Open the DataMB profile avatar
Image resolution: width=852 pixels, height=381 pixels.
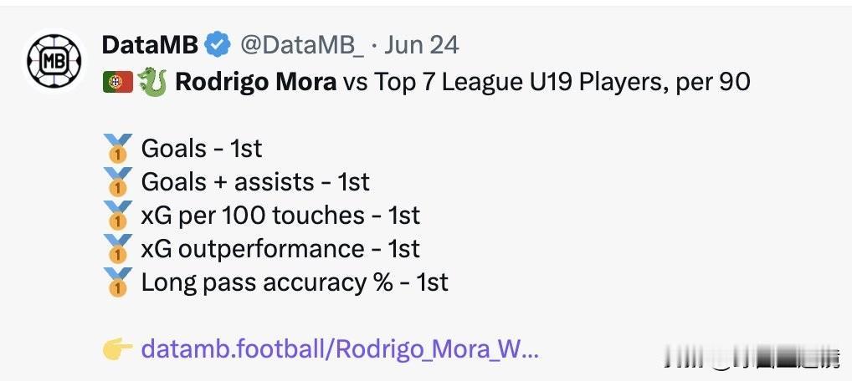54,61
